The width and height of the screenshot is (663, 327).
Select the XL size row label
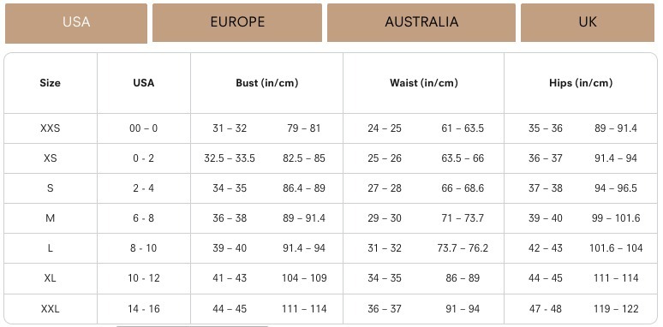[50, 278]
